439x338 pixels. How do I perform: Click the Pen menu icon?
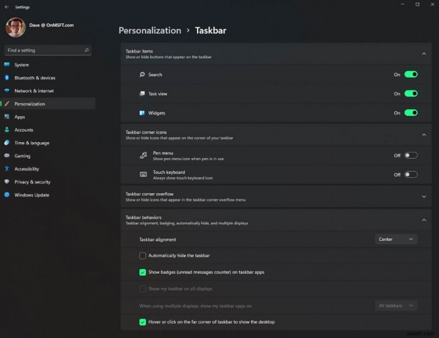[143, 155]
